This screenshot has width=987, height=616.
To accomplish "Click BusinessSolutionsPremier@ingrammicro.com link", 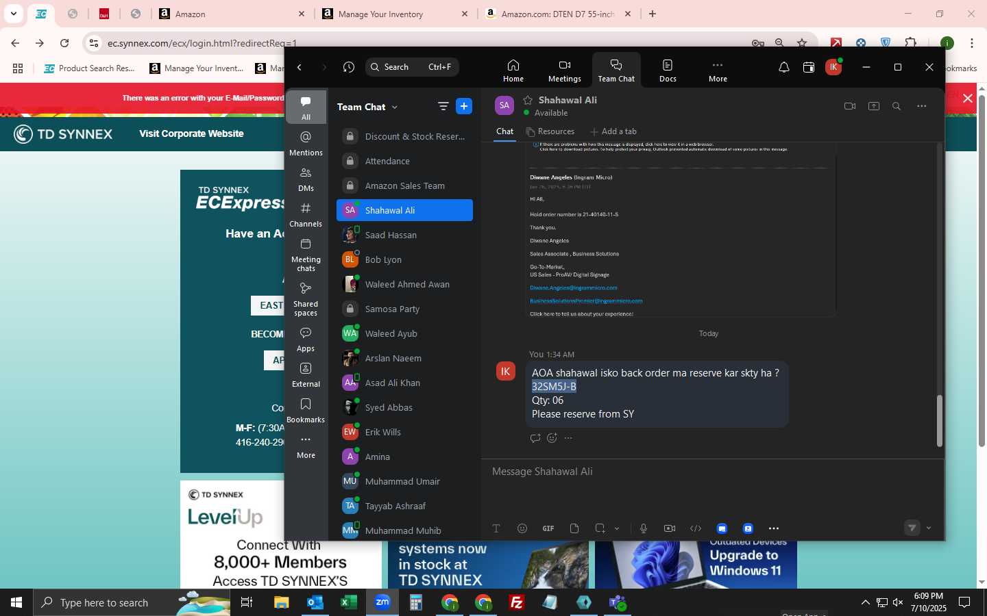I will [x=586, y=300].
